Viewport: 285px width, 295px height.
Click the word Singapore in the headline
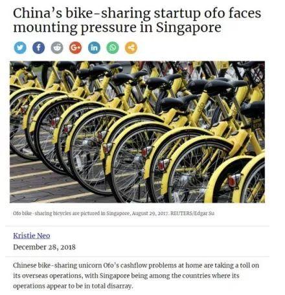[188, 28]
